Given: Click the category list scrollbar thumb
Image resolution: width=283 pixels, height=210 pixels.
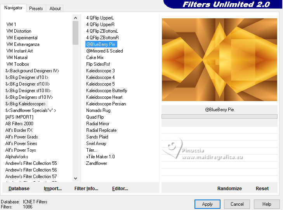Looking at the screenshot, I should [x=75, y=33].
